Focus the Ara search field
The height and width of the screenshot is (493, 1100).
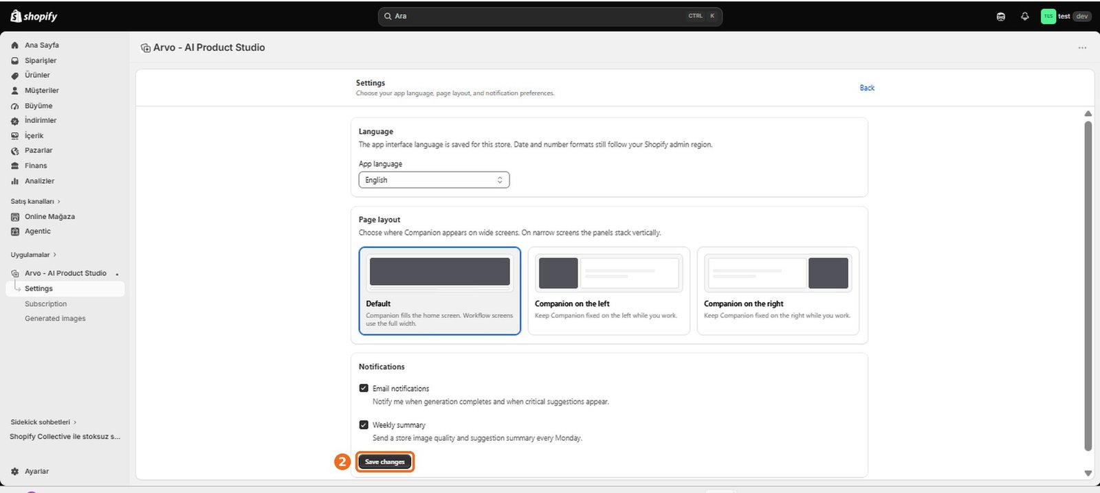point(550,16)
